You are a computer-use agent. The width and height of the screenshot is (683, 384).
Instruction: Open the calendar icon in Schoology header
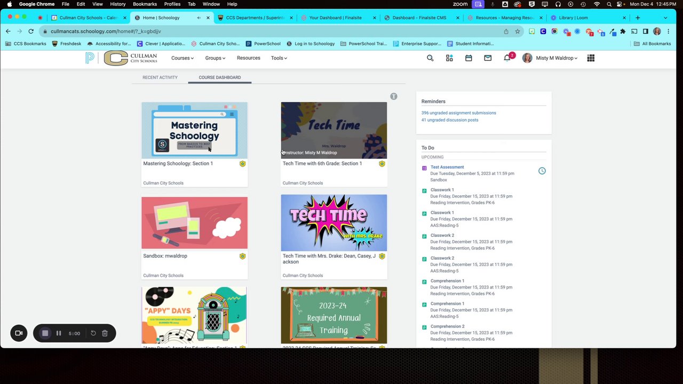click(x=468, y=58)
